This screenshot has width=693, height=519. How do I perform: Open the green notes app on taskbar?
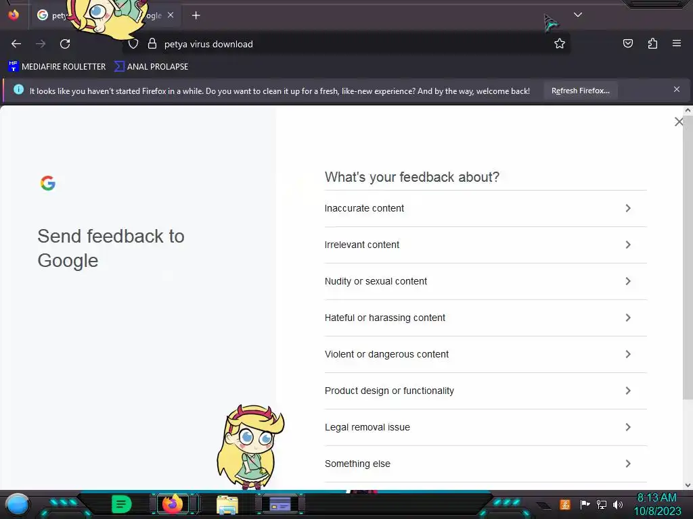121,504
